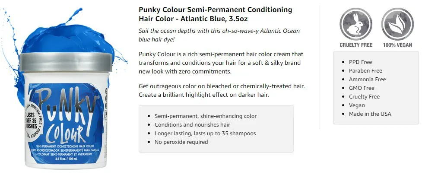Viewport: 422px width, 175px height.
Task: Click the 100% Vegan leaf icon
Action: coord(397,24)
